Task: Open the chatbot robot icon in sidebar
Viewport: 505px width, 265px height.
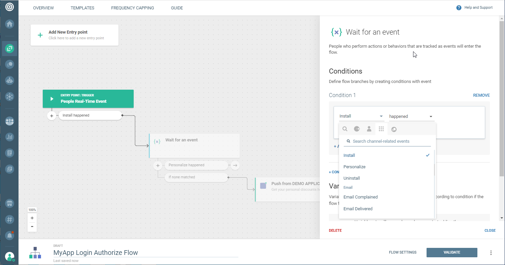Action: coord(9,80)
